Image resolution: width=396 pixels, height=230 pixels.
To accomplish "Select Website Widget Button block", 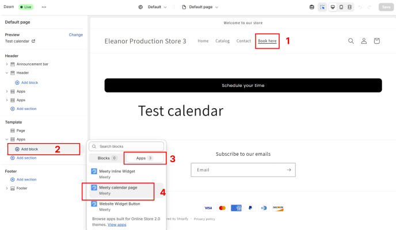I will (x=126, y=206).
